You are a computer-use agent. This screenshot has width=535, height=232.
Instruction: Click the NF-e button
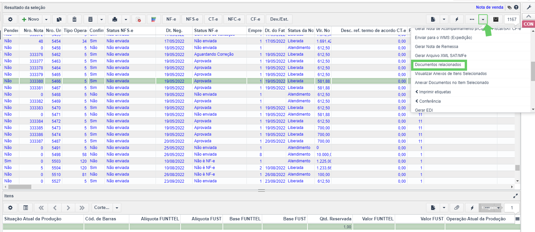(x=171, y=19)
